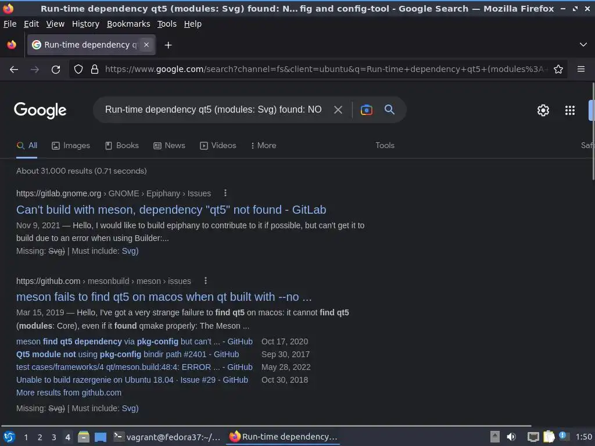
Task: Open a new tab with plus
Action: (168, 45)
